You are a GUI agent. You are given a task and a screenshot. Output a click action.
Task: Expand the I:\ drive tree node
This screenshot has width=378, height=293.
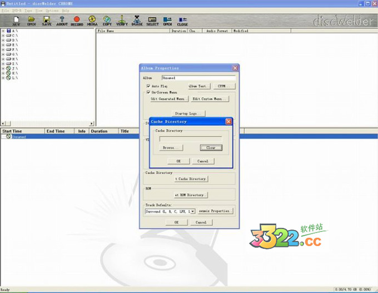tap(3, 63)
